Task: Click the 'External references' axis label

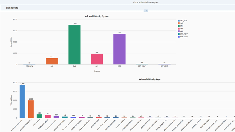Action: [x=145, y=124]
